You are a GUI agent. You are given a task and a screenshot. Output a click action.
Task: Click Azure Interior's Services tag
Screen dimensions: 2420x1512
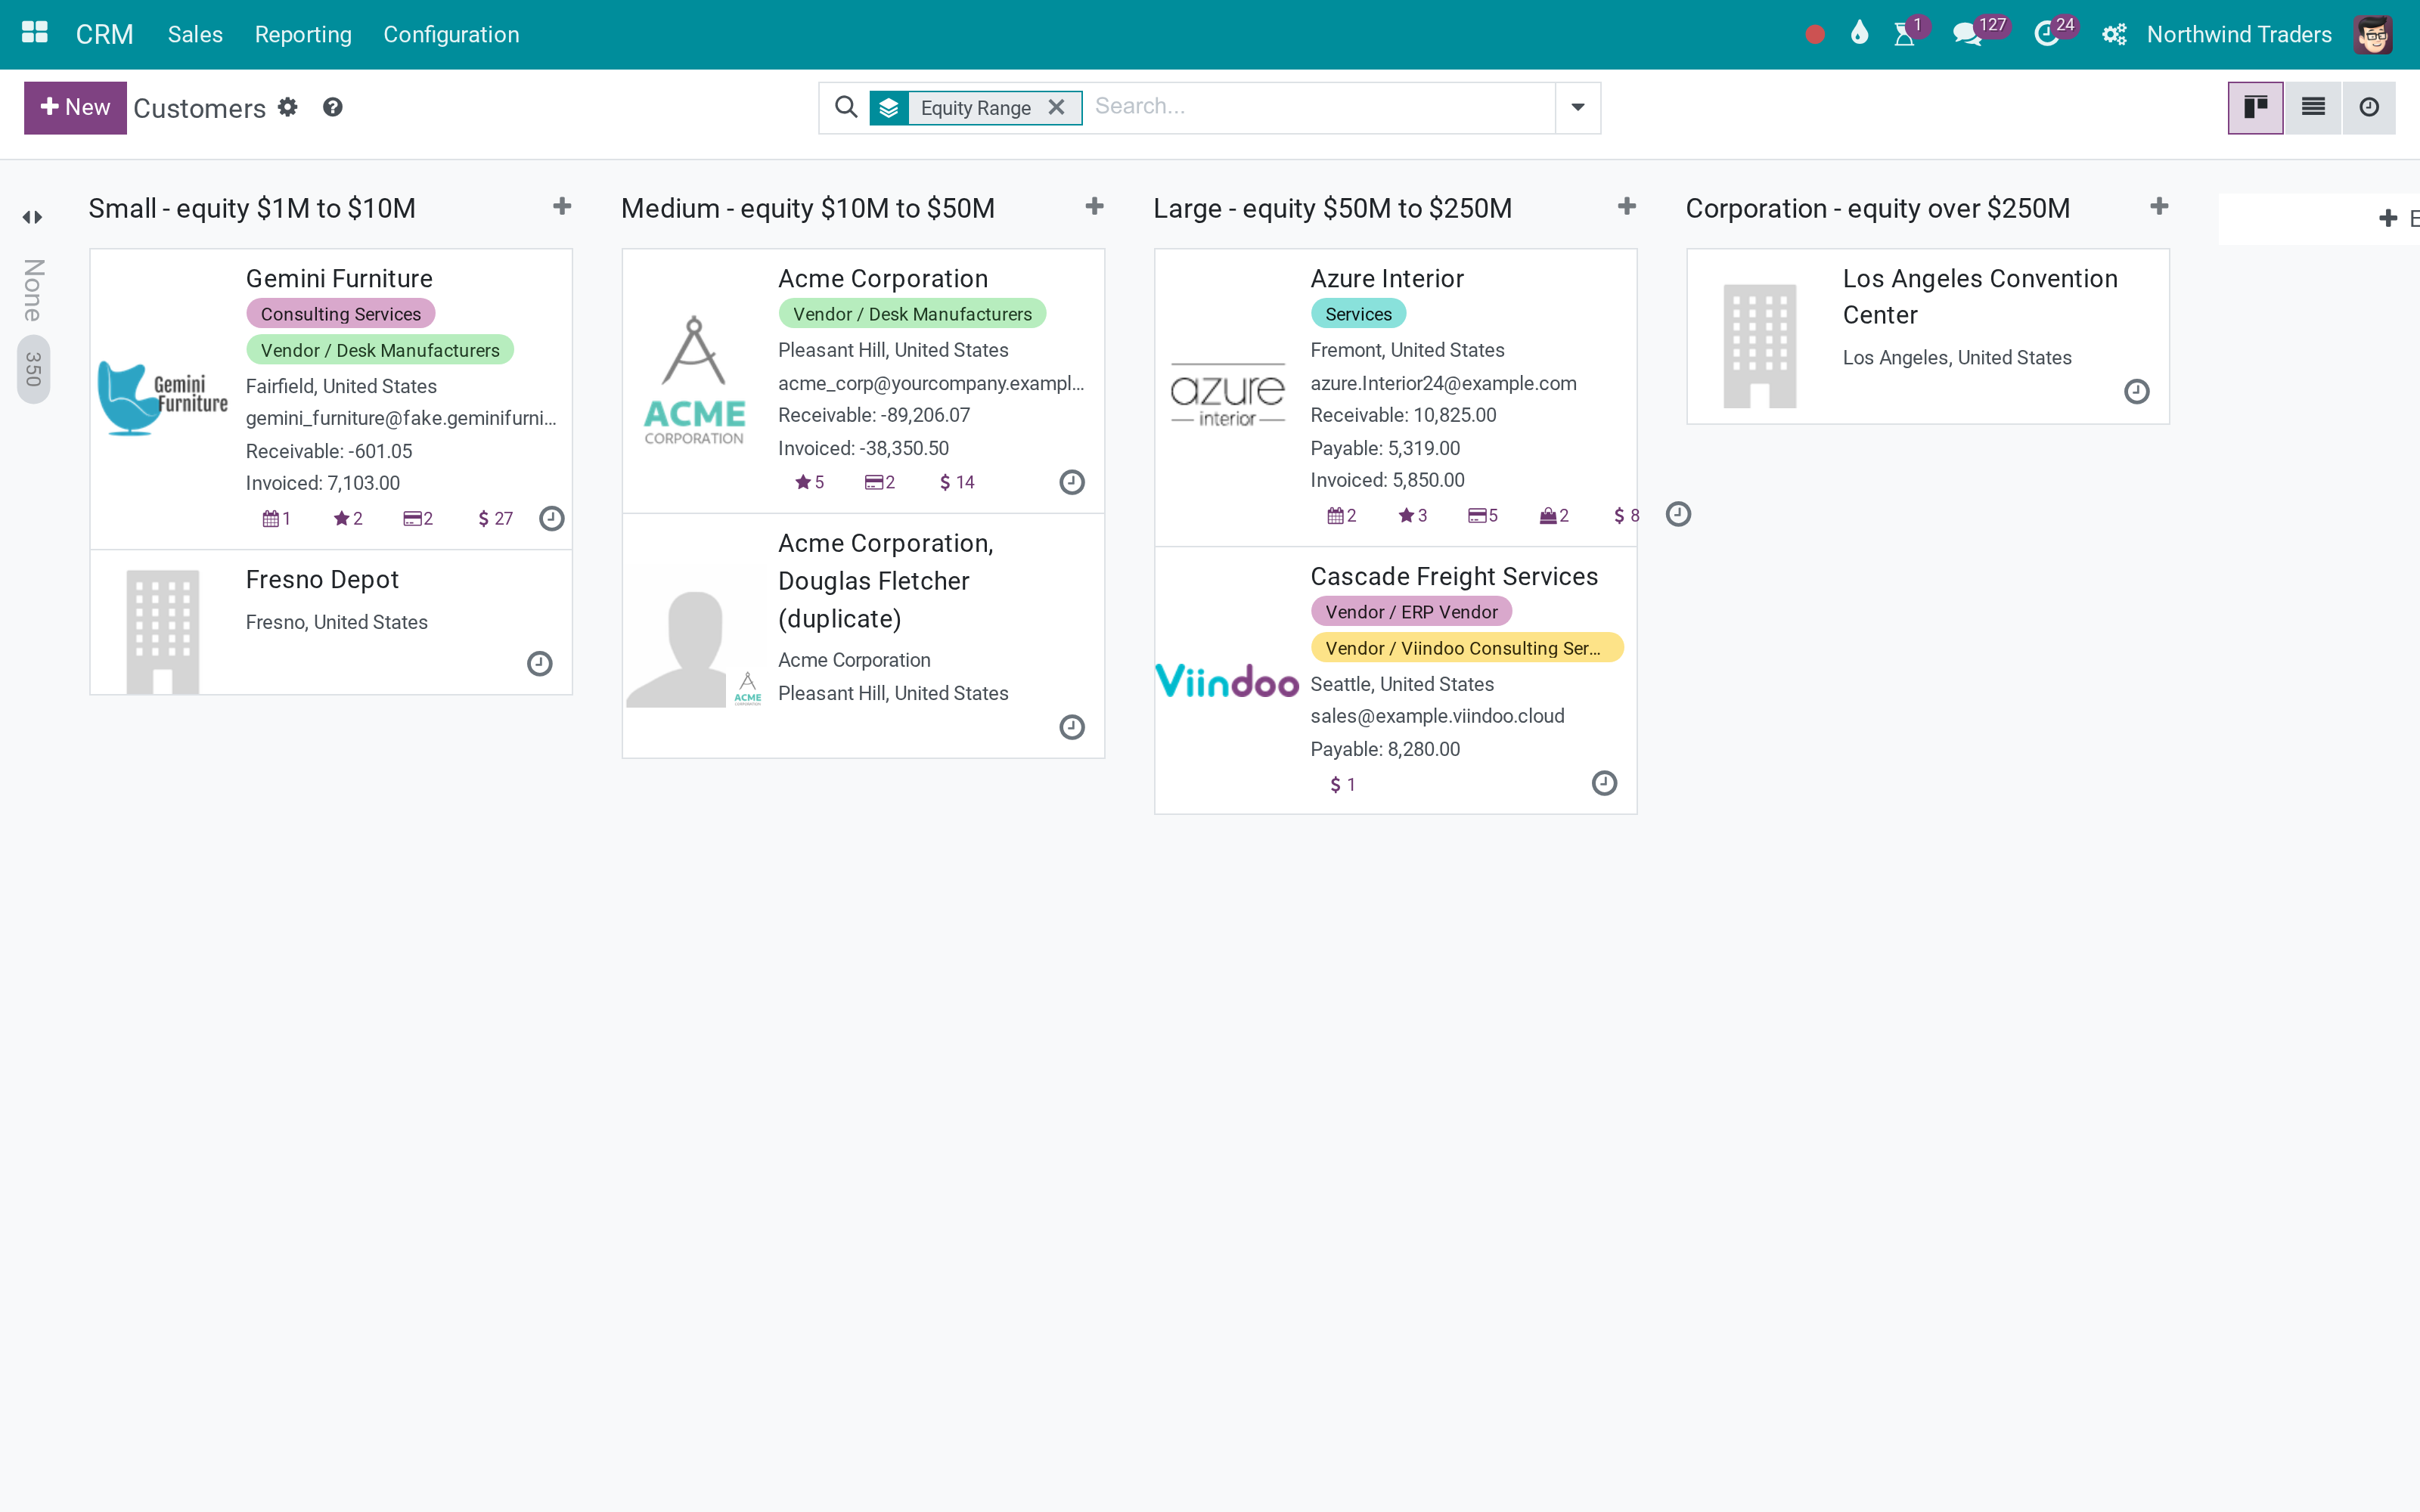tap(1358, 314)
